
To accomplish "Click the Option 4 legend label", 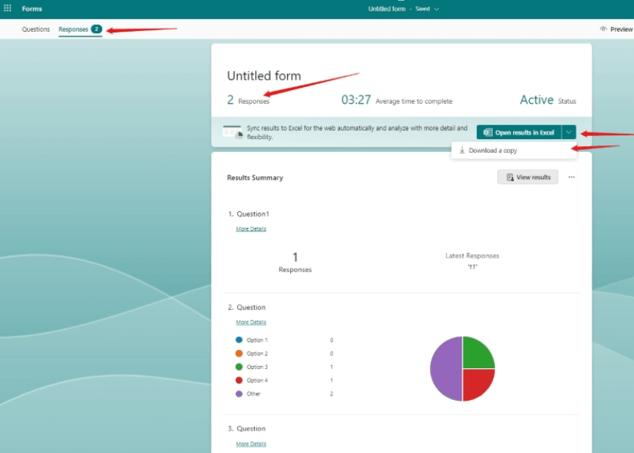I will coord(257,380).
